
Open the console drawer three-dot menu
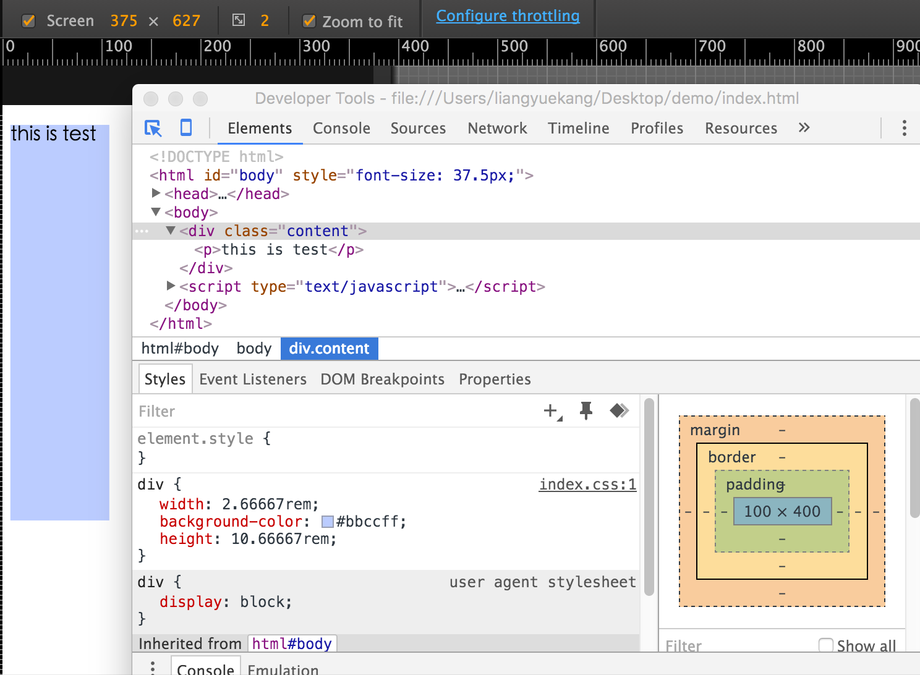click(x=152, y=667)
